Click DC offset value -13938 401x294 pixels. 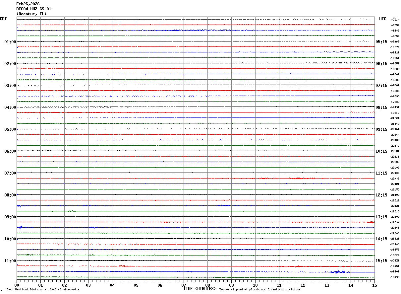click(x=395, y=69)
